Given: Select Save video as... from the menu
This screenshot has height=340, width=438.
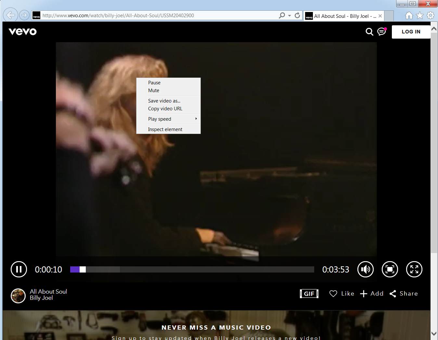Looking at the screenshot, I should (168, 101).
